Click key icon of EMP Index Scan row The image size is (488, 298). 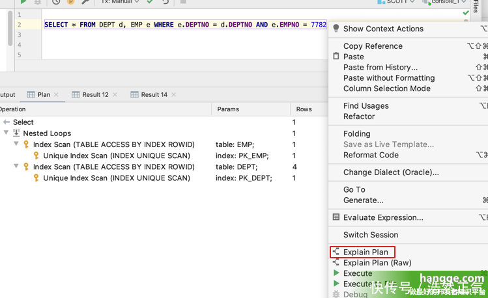[26, 144]
